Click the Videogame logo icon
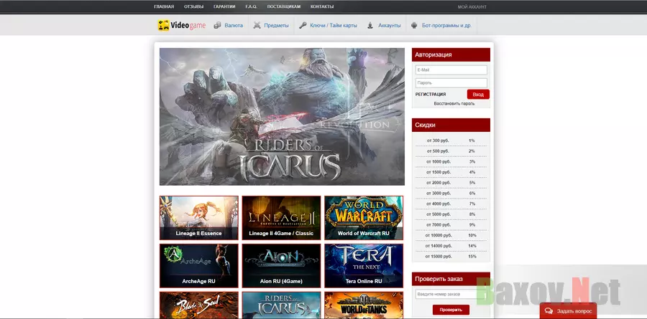Image resolution: width=647 pixels, height=319 pixels. click(164, 26)
